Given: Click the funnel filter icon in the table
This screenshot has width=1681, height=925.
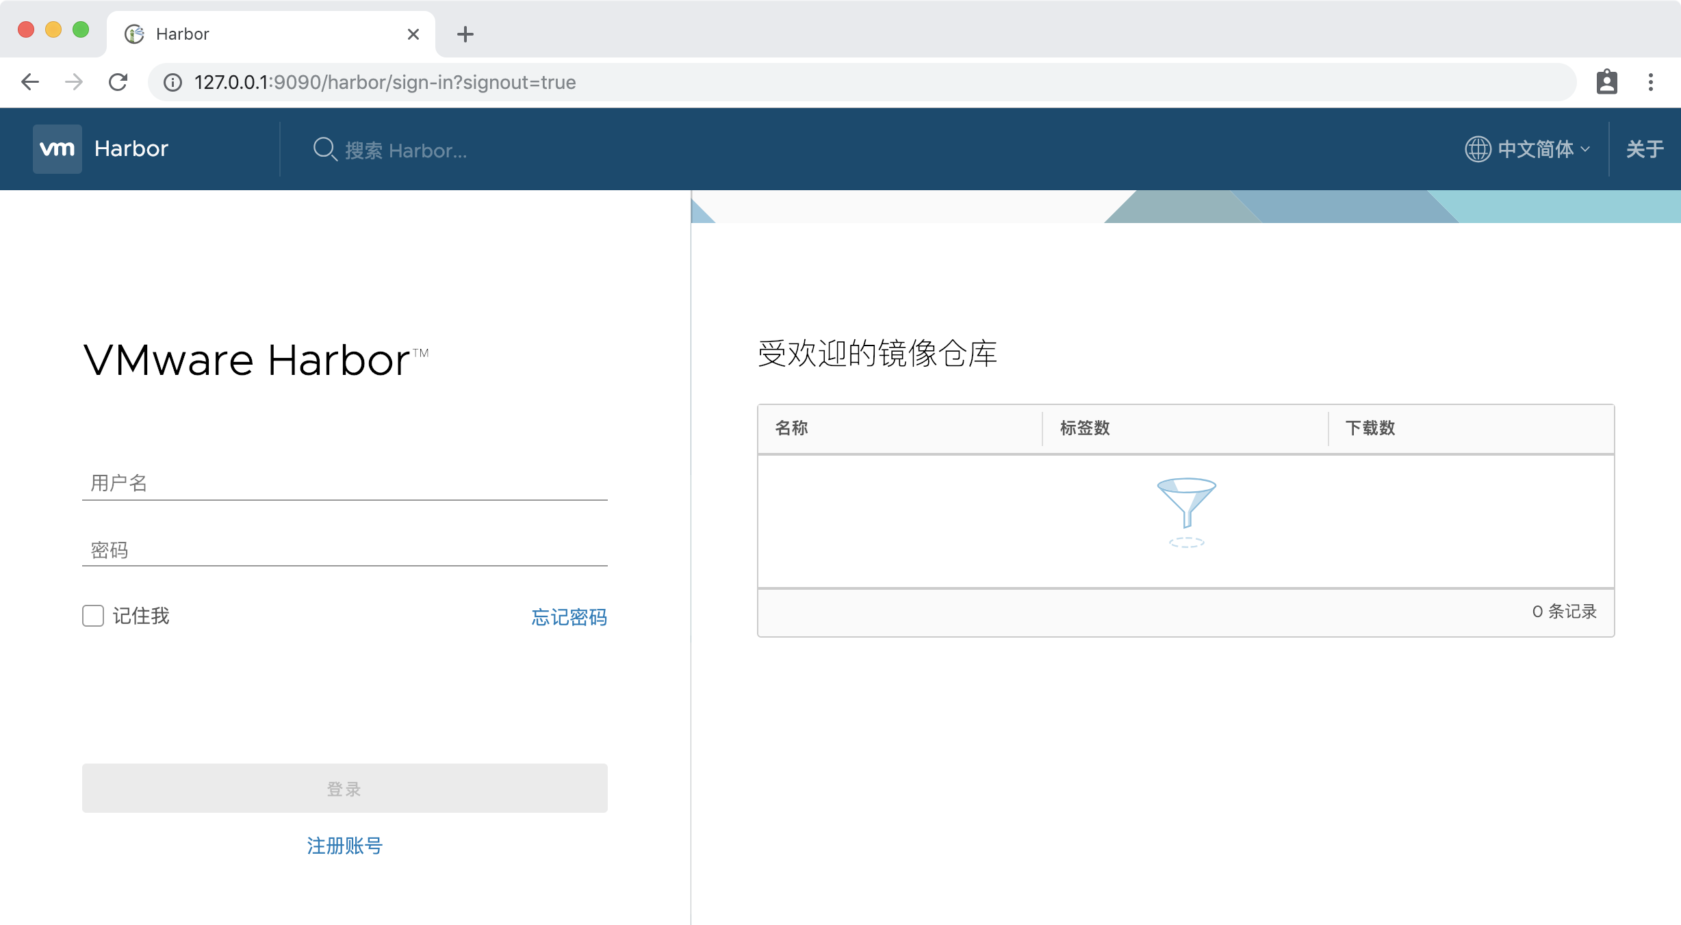Looking at the screenshot, I should [1186, 512].
